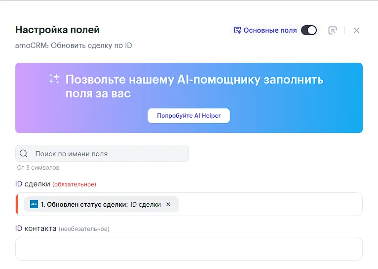
Task: Toggle the Основные поля switch
Action: click(309, 31)
